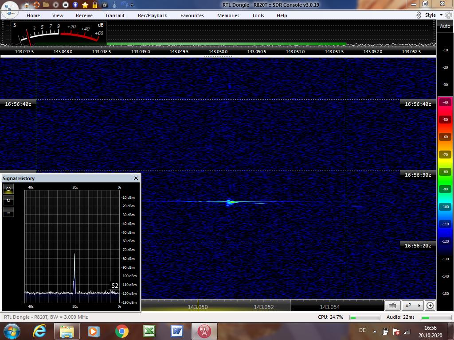The height and width of the screenshot is (340, 454).
Task: Click the folder icon in quick access toolbar
Action: click(x=46, y=4)
